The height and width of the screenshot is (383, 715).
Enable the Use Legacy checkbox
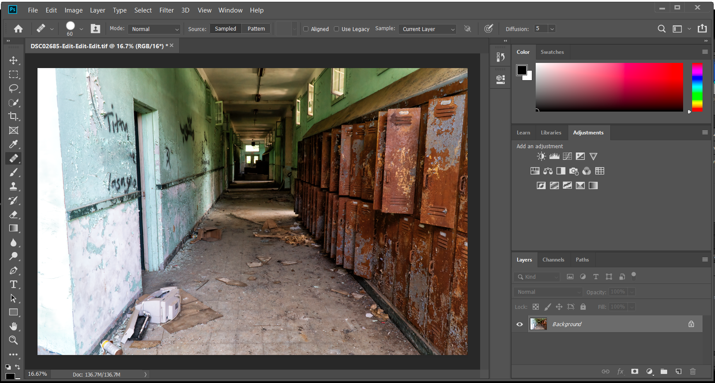337,29
